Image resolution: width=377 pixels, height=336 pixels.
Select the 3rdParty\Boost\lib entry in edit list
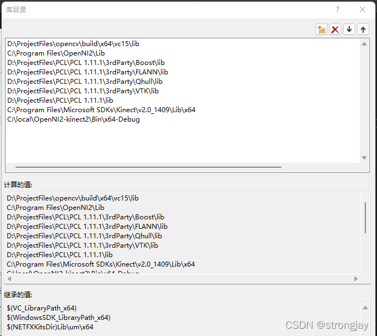click(x=86, y=63)
